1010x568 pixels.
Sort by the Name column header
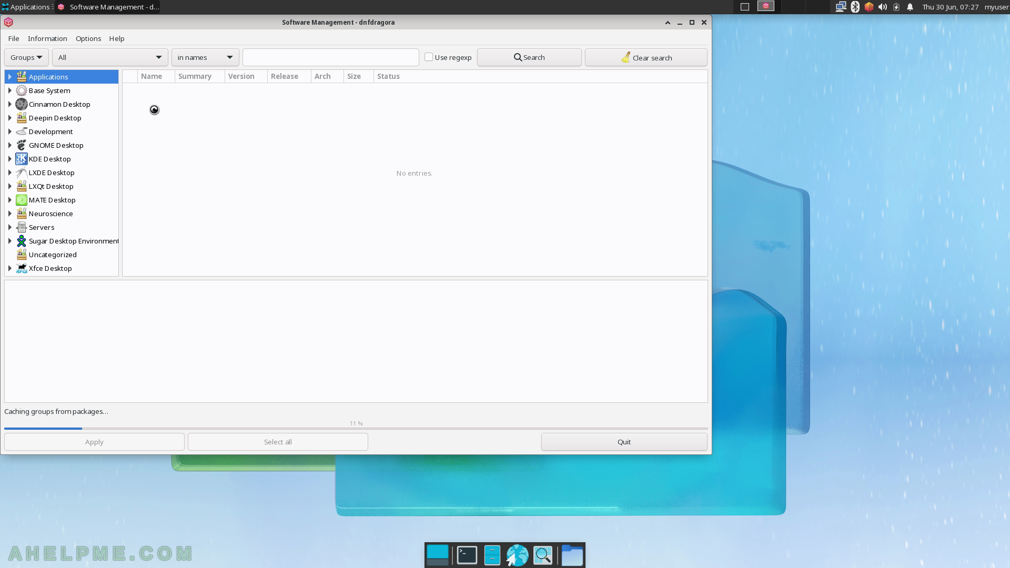click(156, 76)
